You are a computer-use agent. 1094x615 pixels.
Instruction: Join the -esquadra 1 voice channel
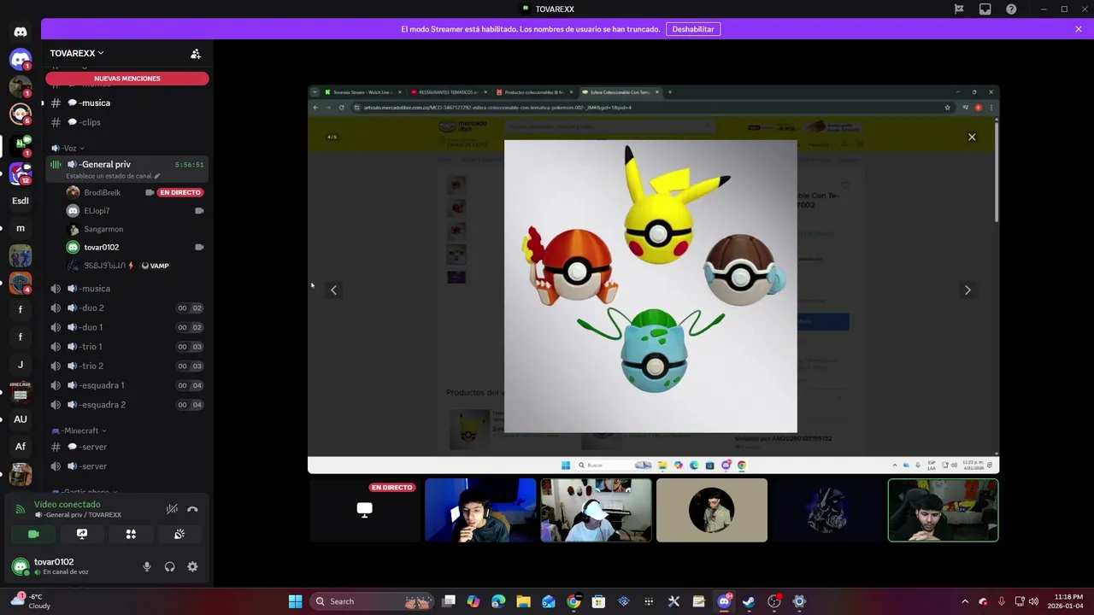(x=127, y=385)
